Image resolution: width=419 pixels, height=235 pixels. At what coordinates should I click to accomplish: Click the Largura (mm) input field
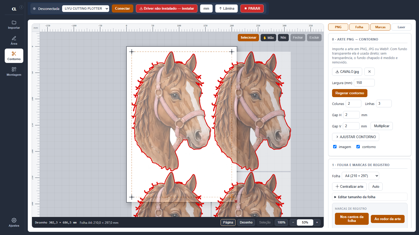pyautogui.click(x=364, y=83)
